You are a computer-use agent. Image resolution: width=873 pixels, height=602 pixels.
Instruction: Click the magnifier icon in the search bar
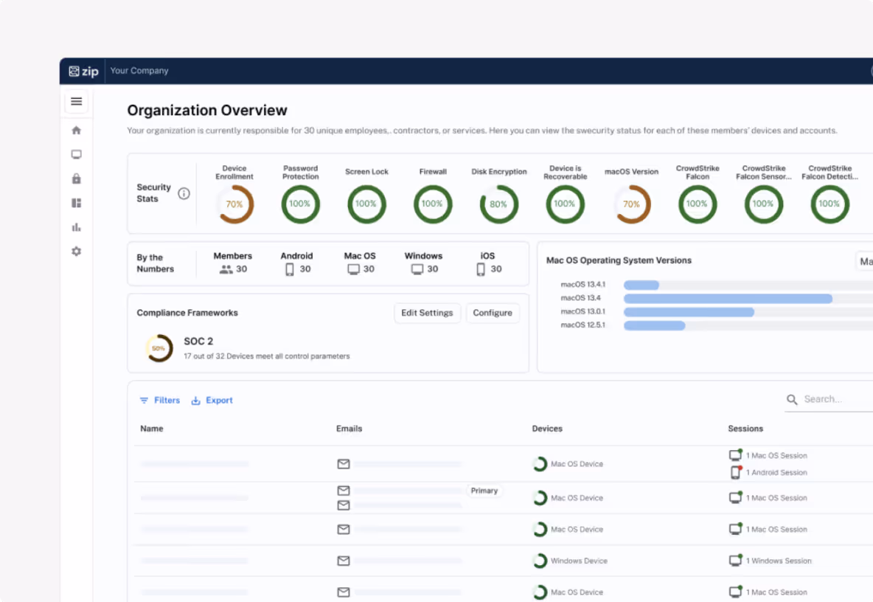[x=792, y=399]
